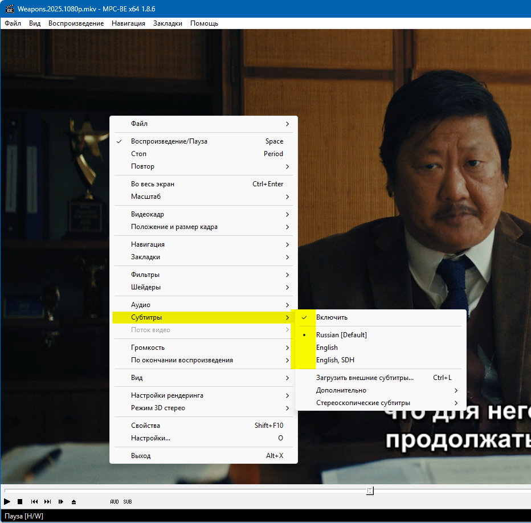531x523 pixels.
Task: Skip to the previous file icon
Action: (34, 501)
